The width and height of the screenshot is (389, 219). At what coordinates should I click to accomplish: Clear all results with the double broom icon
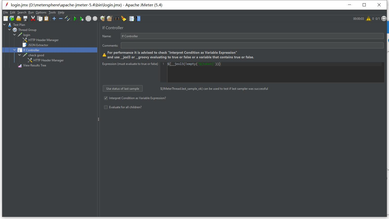click(109, 19)
